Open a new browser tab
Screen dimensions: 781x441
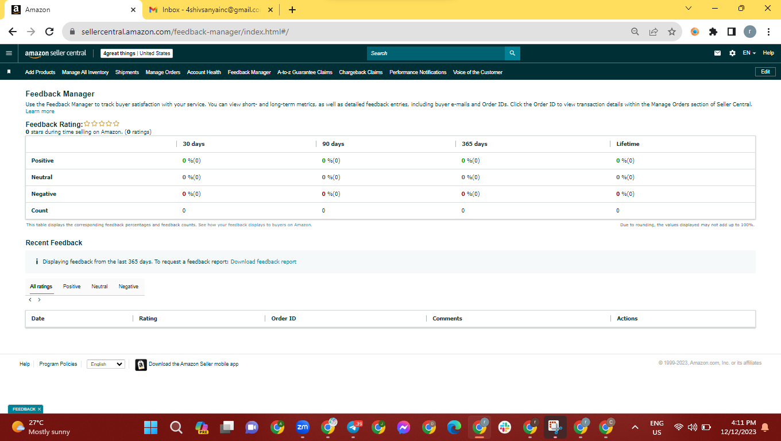292,10
